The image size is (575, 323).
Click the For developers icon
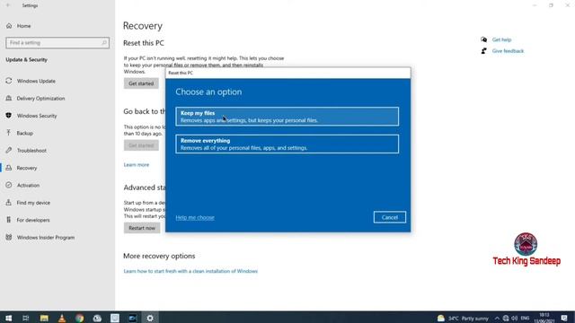9,220
